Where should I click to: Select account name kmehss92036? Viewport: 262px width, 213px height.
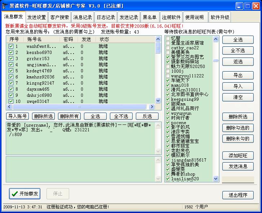[x=40, y=77]
